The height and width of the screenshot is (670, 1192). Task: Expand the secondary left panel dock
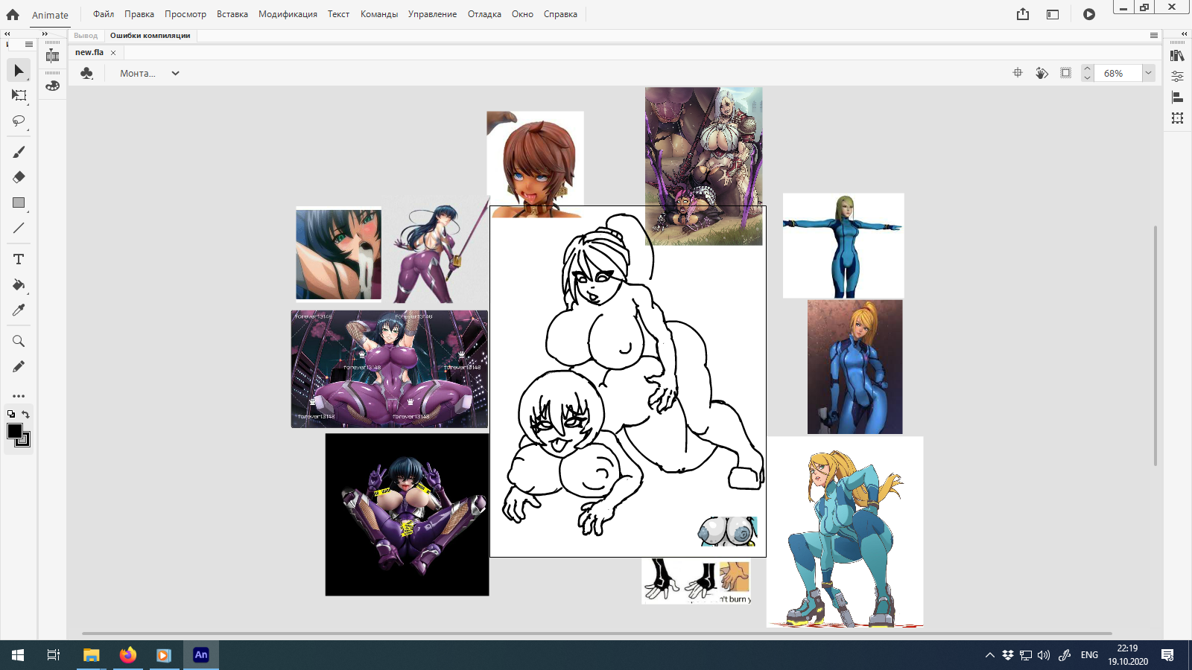pyautogui.click(x=45, y=34)
